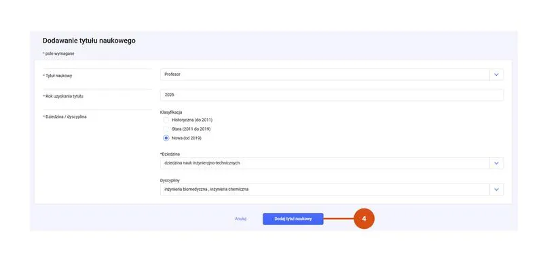Click the chevron icon in the Profesor field

click(496, 74)
